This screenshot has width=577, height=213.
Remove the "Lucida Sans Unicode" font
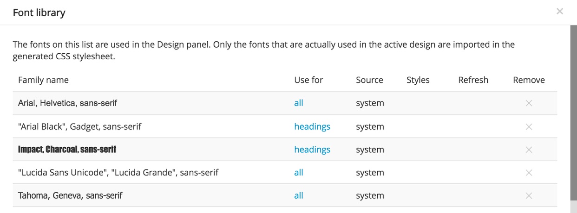point(528,173)
